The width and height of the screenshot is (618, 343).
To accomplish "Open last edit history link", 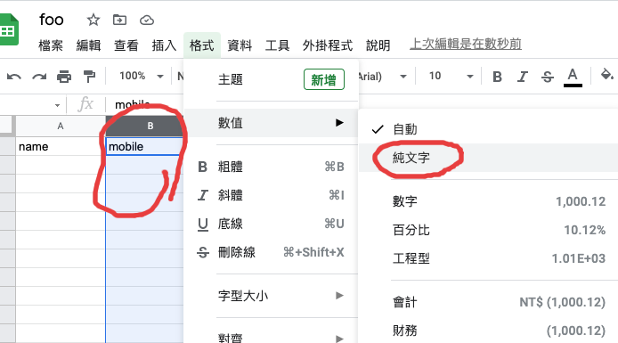I will click(x=466, y=44).
